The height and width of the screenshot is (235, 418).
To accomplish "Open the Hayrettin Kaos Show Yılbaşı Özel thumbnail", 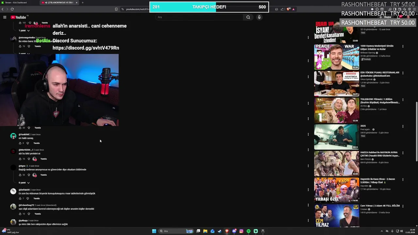I will pos(336,190).
